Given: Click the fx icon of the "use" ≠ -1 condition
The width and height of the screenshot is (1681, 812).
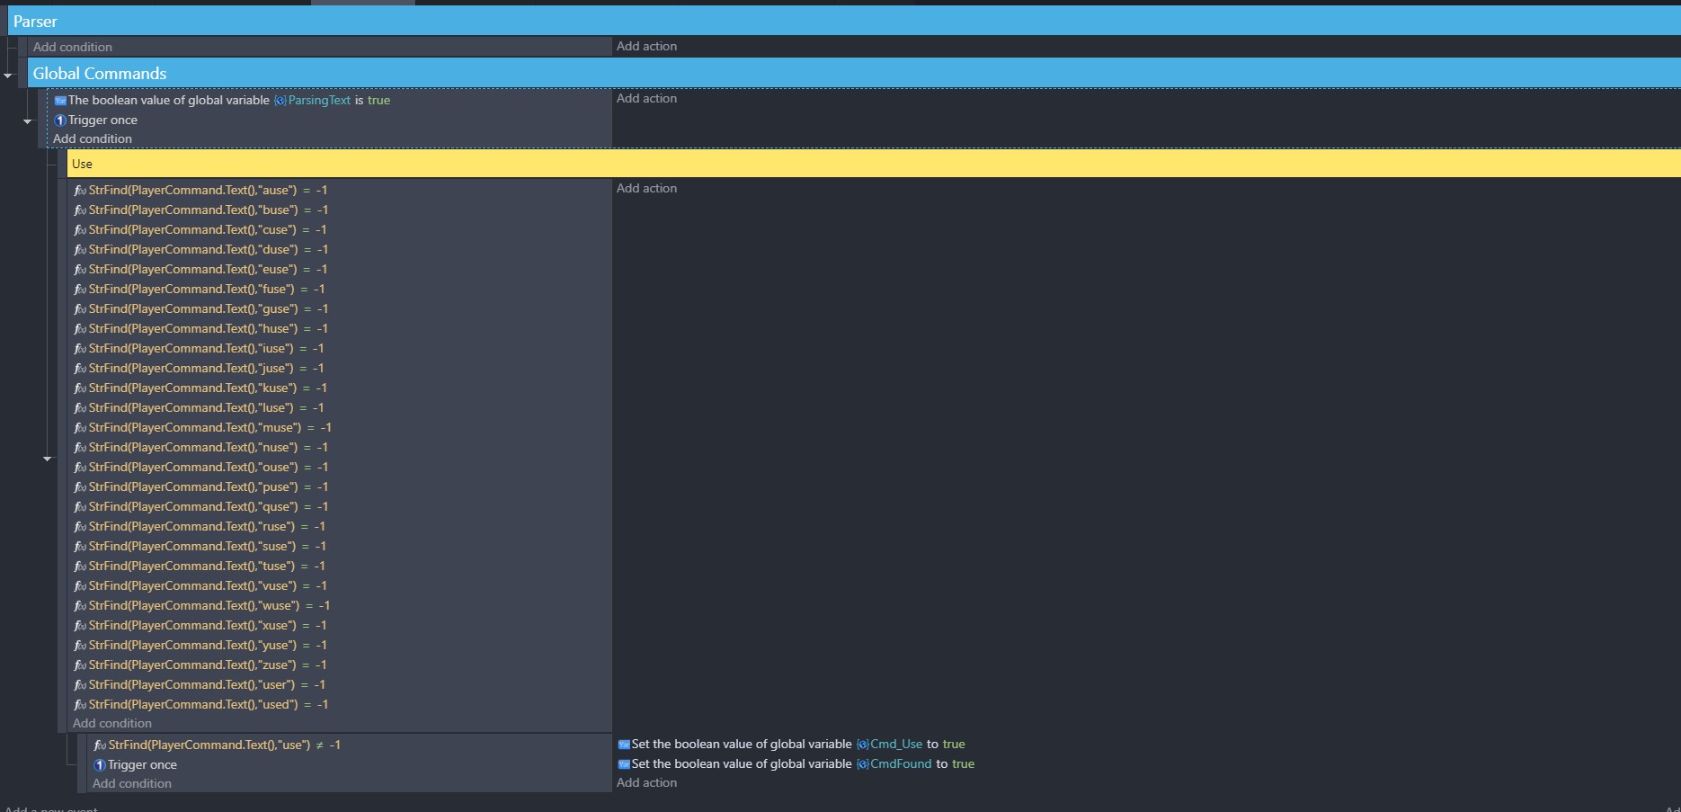Looking at the screenshot, I should click(100, 745).
